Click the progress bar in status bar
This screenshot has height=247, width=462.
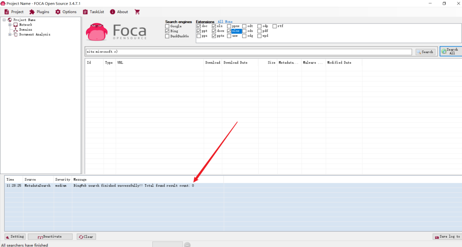[x=167, y=244]
